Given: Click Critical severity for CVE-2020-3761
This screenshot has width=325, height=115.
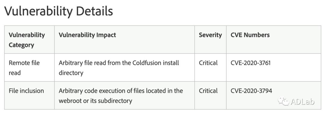Looking at the screenshot, I should point(208,63).
